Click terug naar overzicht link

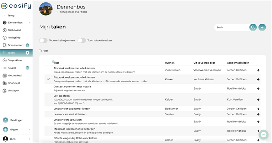[73, 12]
